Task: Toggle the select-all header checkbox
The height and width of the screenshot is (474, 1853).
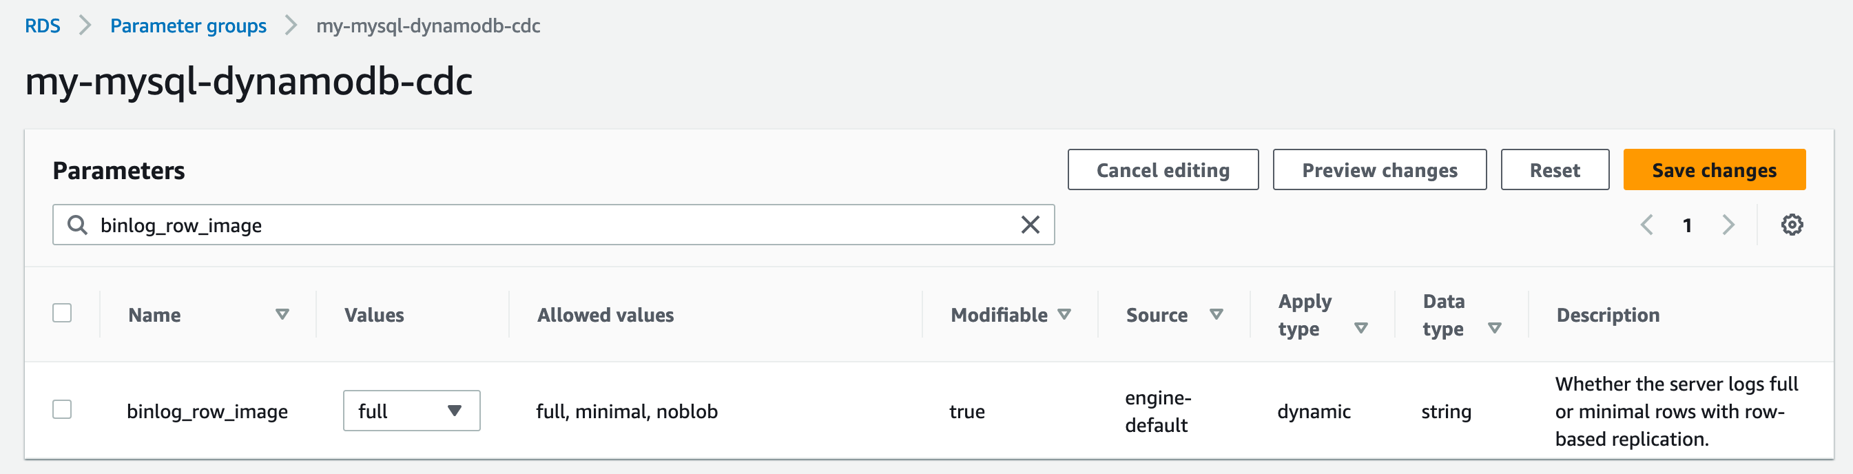Action: [x=62, y=313]
